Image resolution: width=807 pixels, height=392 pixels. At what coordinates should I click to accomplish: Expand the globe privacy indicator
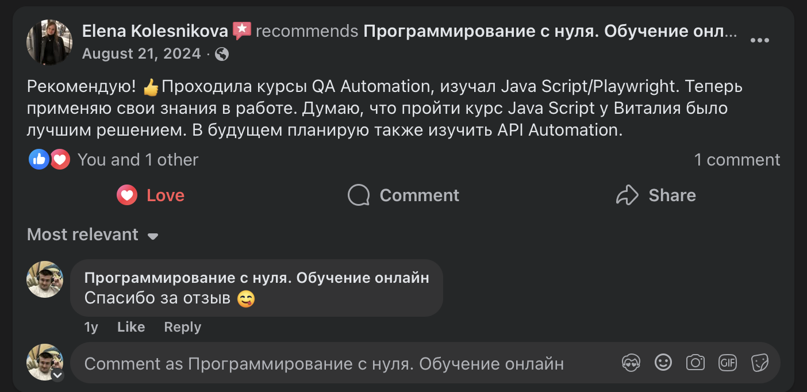(x=221, y=53)
